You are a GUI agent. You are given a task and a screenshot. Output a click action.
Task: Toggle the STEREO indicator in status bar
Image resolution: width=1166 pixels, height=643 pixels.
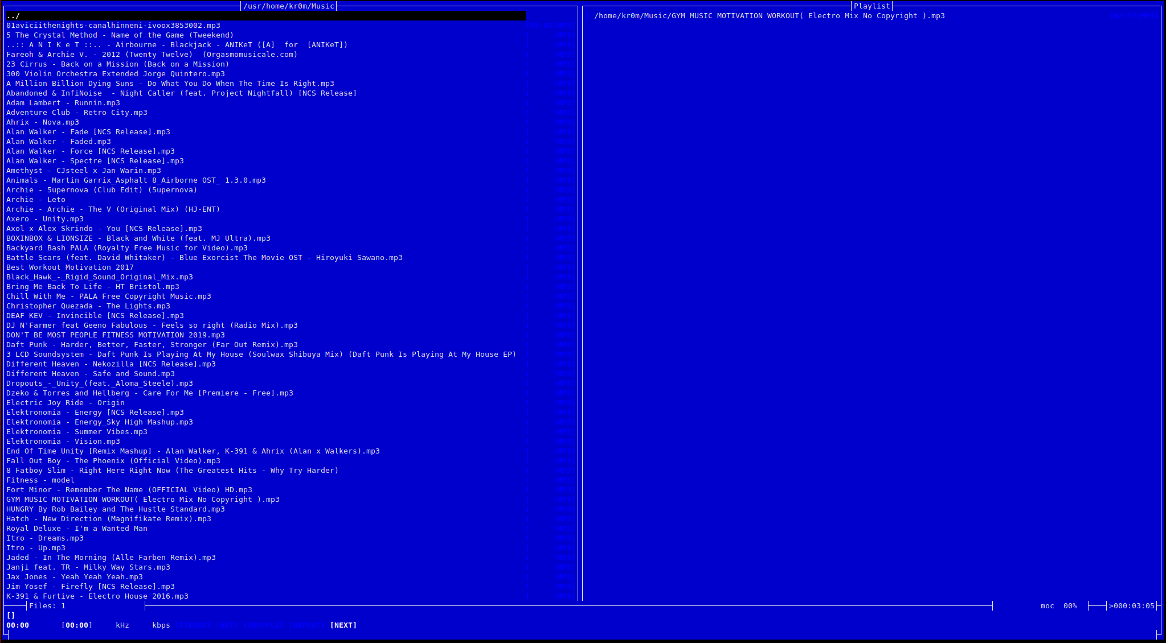tap(193, 625)
